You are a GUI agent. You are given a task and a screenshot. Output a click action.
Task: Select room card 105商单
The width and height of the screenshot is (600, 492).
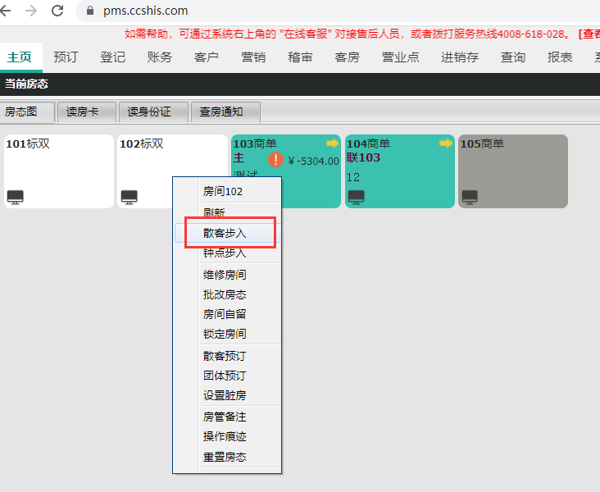click(513, 171)
